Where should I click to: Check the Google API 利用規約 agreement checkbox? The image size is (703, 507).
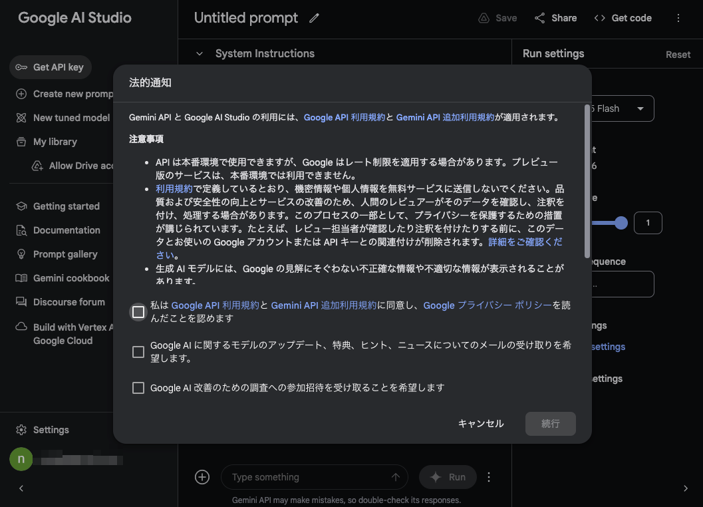coord(138,312)
